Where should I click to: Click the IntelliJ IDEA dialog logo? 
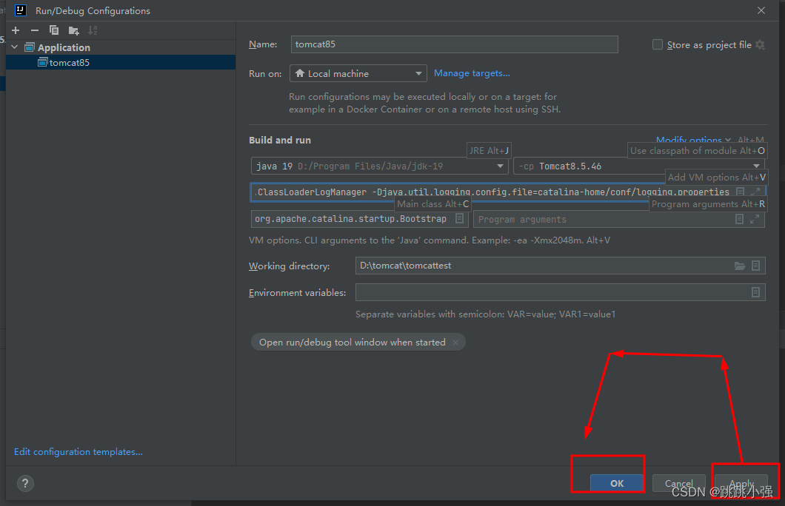point(21,10)
